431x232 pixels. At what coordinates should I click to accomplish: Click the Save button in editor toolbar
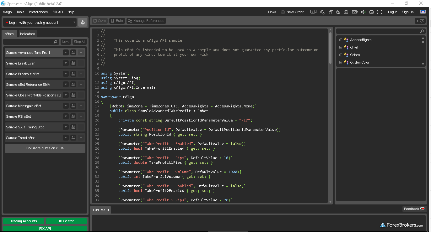tap(99, 21)
